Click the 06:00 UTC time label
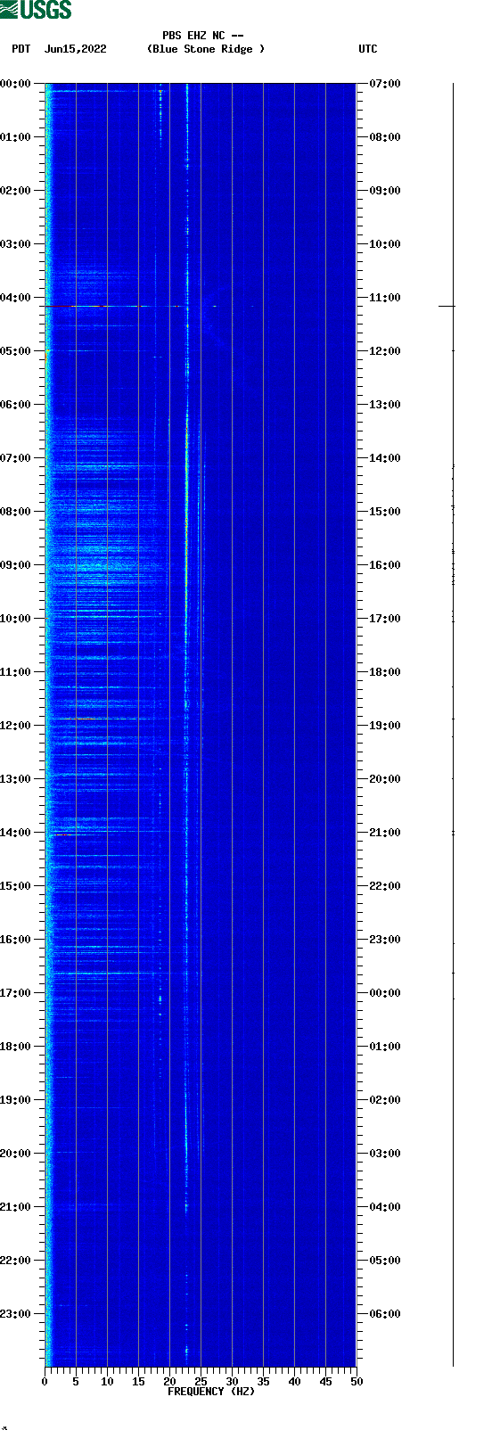The height and width of the screenshot is (1438, 492). [385, 1314]
